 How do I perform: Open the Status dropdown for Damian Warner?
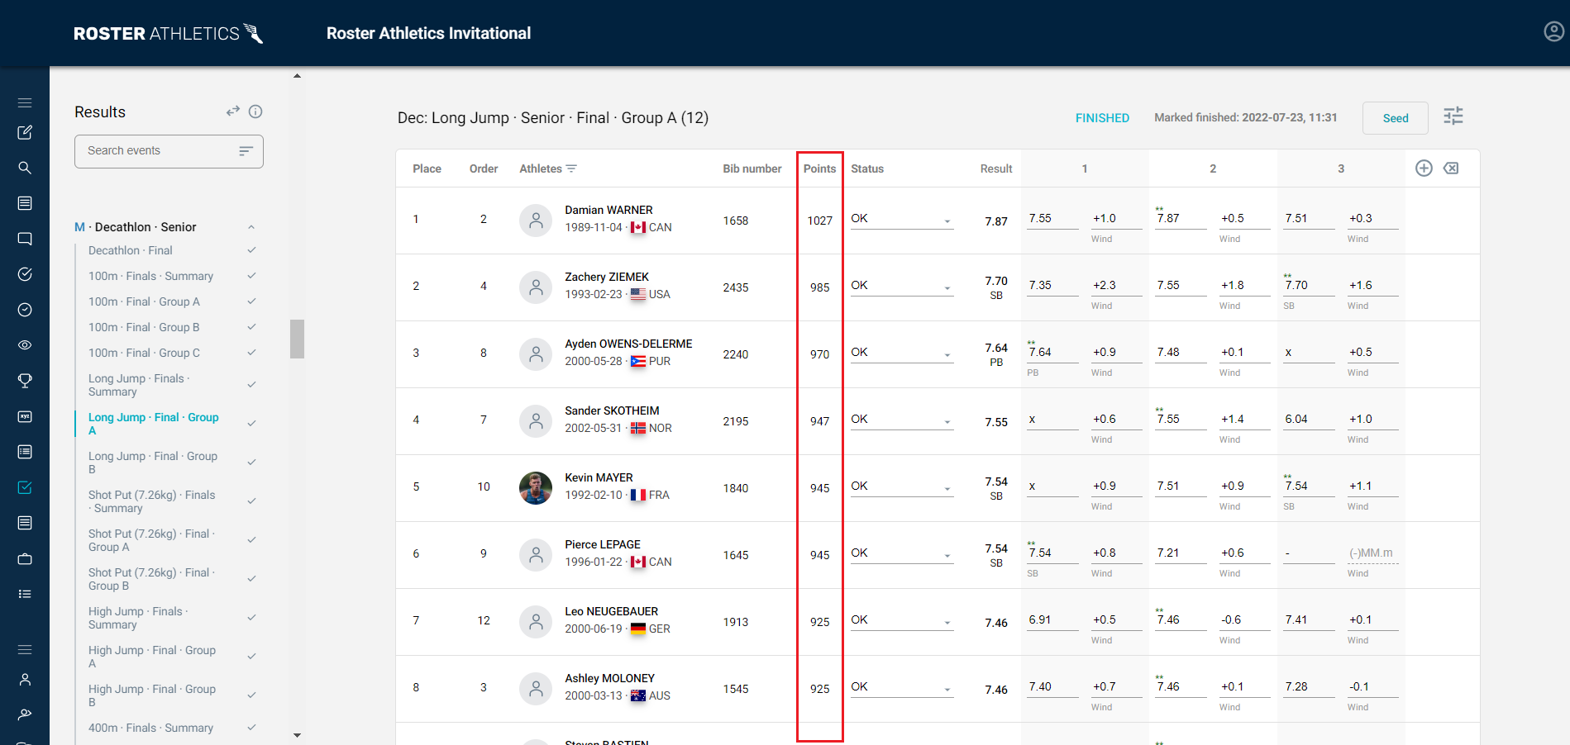pyautogui.click(x=901, y=219)
